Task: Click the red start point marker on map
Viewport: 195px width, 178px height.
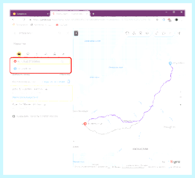Action: (x=85, y=124)
